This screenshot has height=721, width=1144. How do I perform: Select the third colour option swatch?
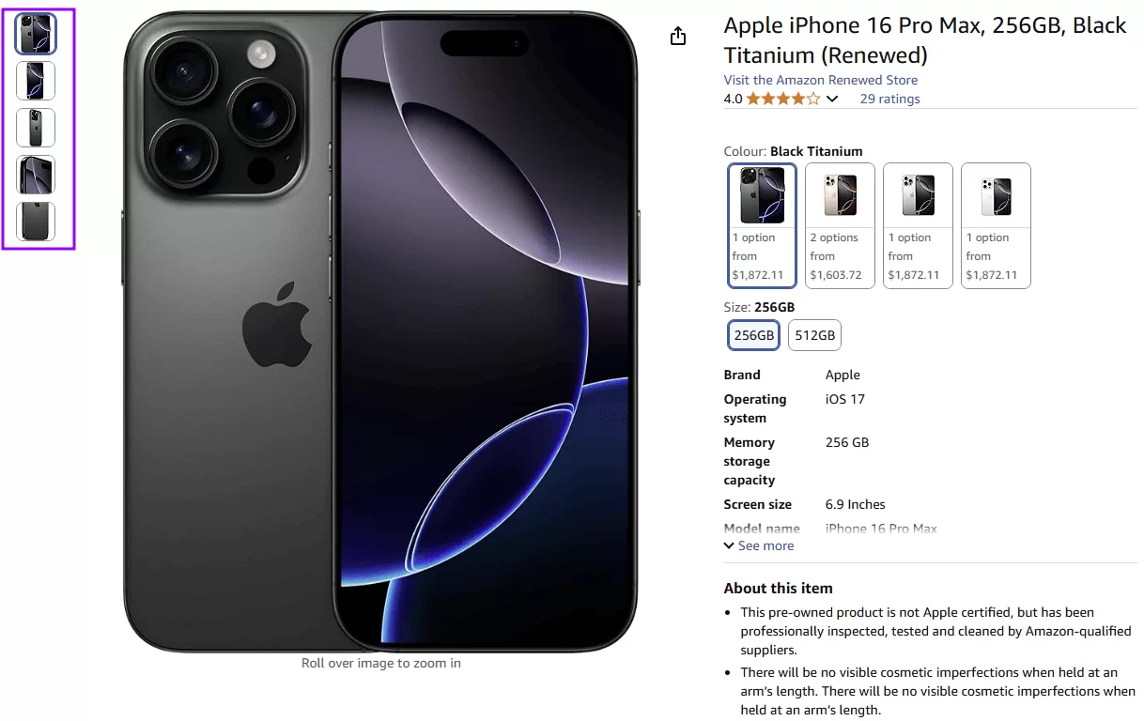tap(918, 225)
